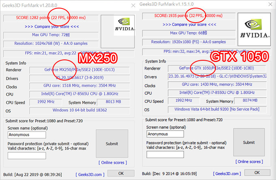This screenshot has height=180, width=276.
Task: Click 'Resolution: 1920x1080 (FS)' text
Action: pos(188,42)
